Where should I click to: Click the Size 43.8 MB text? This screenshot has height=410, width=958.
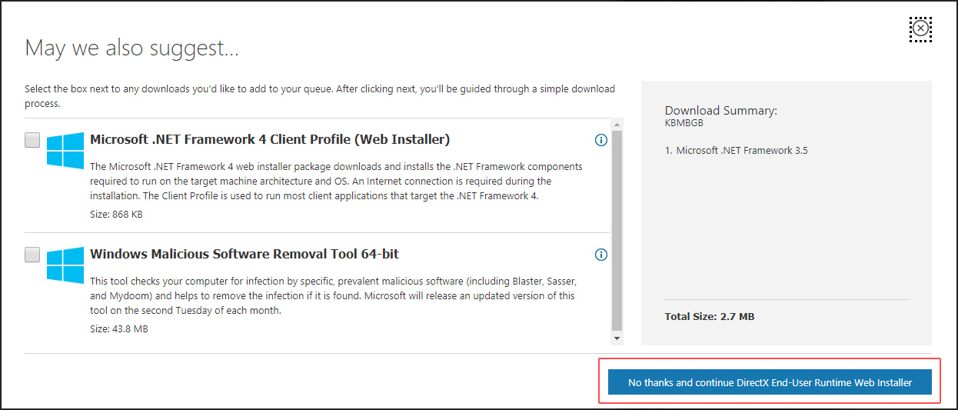tap(119, 328)
